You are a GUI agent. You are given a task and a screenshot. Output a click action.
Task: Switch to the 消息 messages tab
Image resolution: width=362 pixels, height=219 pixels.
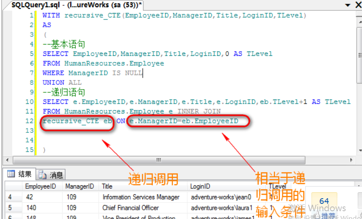(51, 175)
